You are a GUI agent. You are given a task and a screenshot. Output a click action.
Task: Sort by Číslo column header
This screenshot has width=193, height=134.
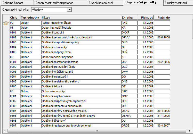[15, 18]
